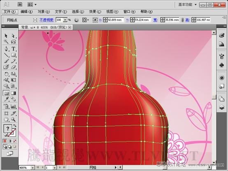
Task: Select the Rectangle tool
Action: click(x=13, y=55)
